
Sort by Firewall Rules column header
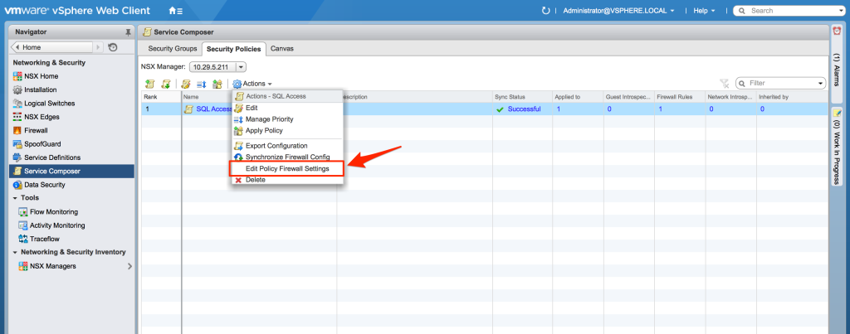pos(680,97)
